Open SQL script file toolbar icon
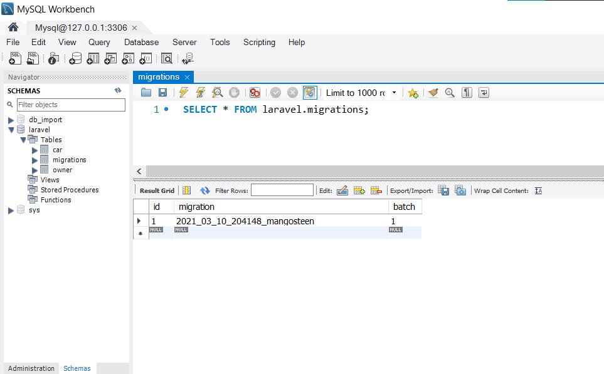The image size is (604, 374). [x=33, y=58]
